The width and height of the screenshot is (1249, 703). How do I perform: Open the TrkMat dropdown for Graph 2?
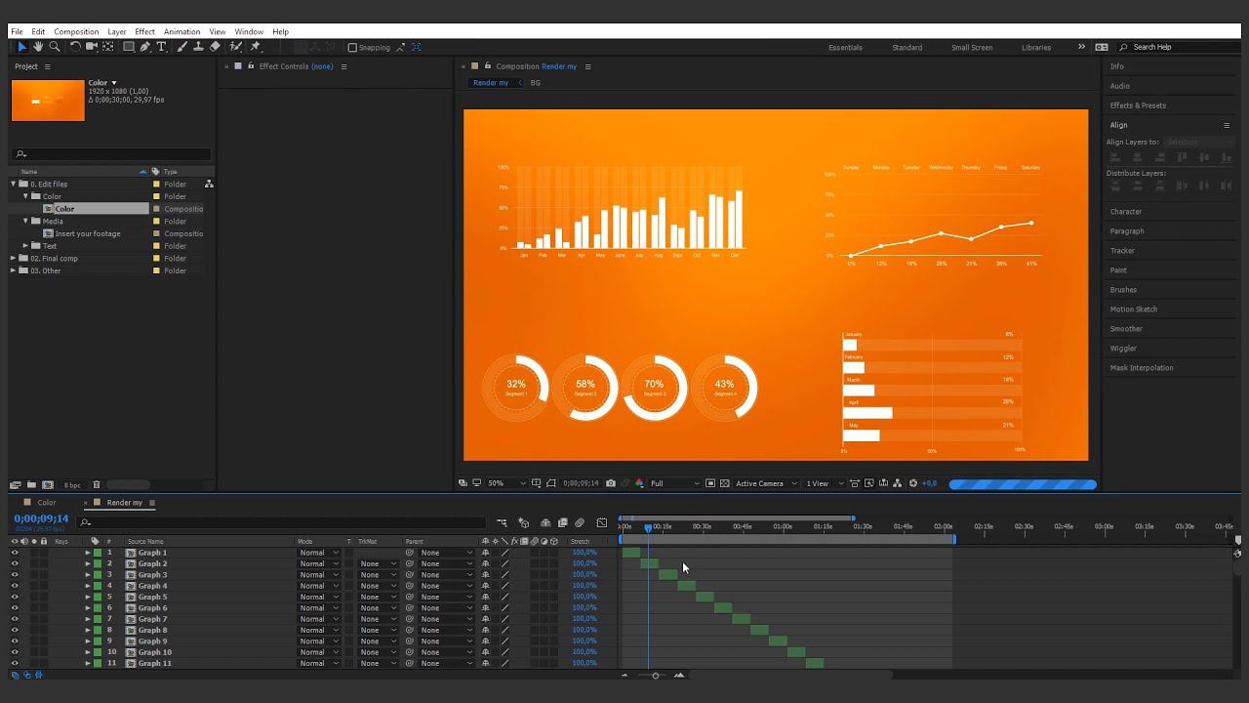click(x=378, y=563)
